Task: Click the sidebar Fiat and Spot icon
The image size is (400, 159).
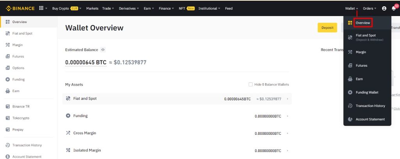Action: click(x=8, y=34)
